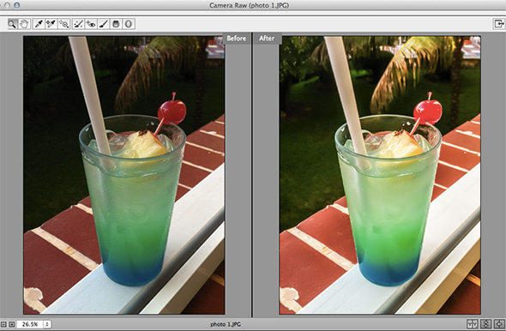
Task: Zoom out with the minus button
Action: [3, 324]
